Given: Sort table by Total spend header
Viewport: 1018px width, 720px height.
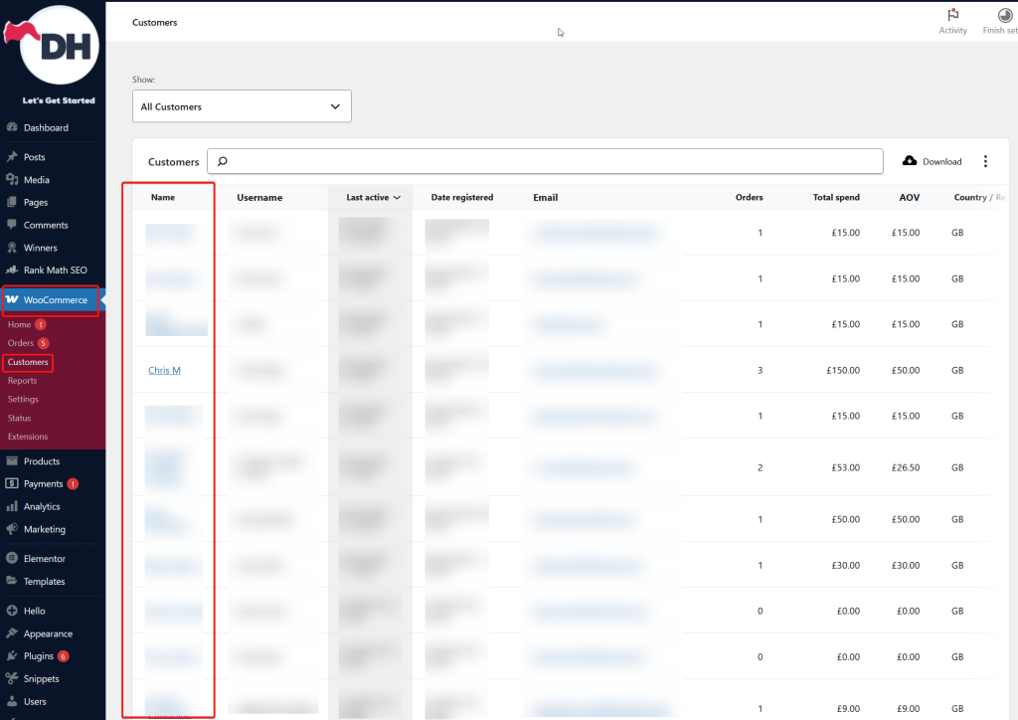Looking at the screenshot, I should [x=835, y=198].
